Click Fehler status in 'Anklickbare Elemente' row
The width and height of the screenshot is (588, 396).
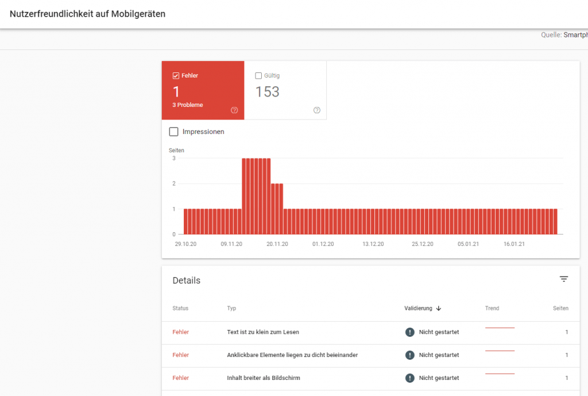[180, 355]
